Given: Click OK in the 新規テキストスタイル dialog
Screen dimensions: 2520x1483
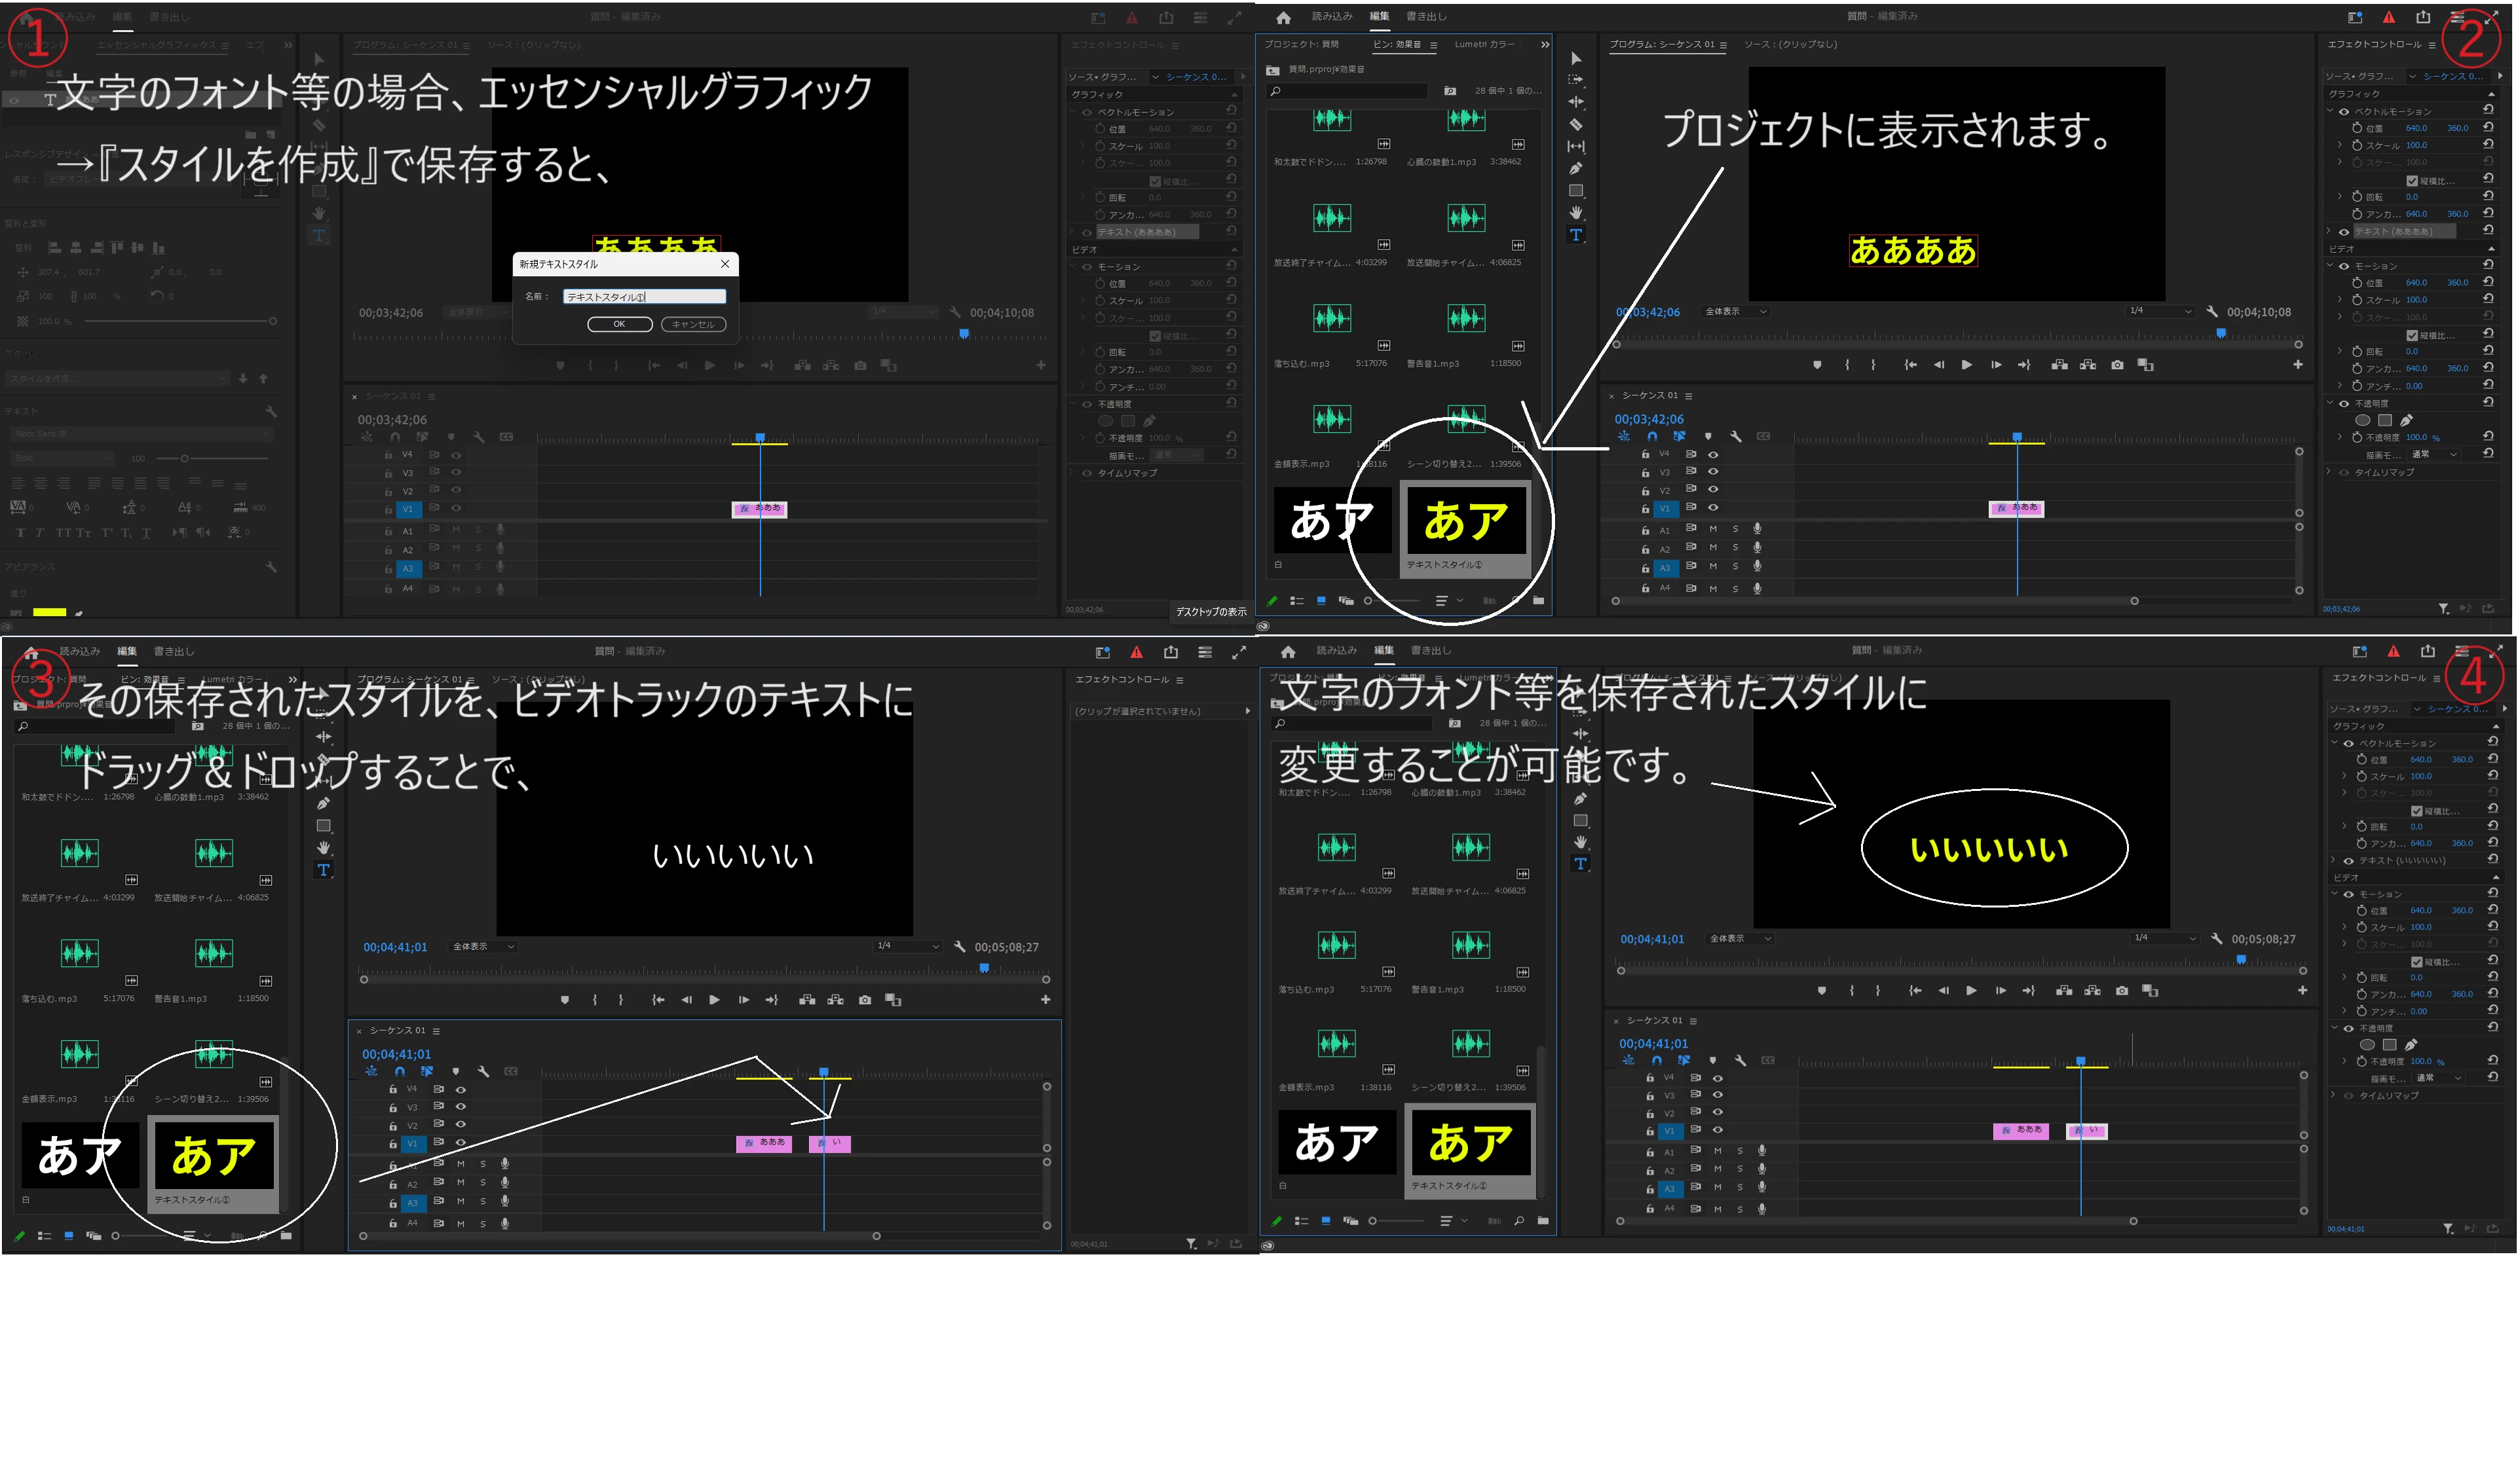Looking at the screenshot, I should pyautogui.click(x=619, y=324).
